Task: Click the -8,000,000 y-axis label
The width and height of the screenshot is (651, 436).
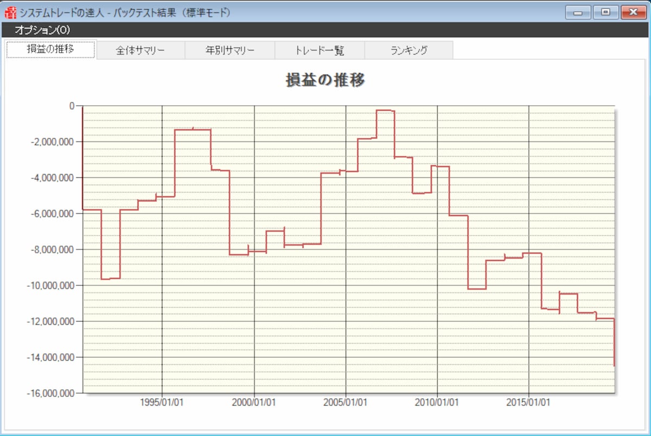Action: tap(52, 249)
